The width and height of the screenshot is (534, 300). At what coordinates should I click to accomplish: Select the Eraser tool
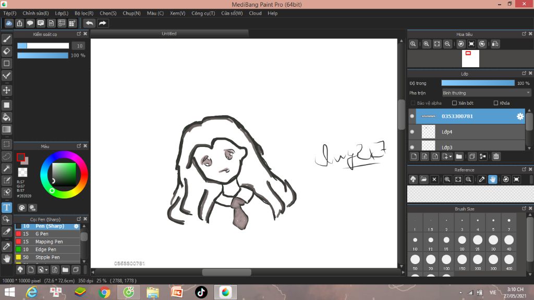tap(6, 51)
